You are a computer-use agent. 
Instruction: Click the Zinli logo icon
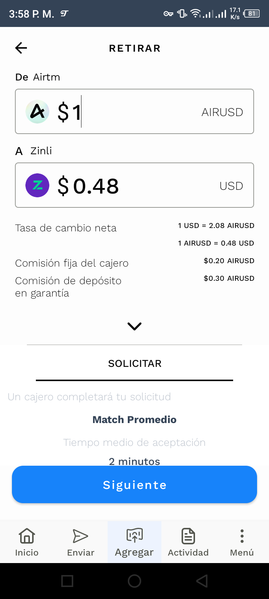pyautogui.click(x=37, y=185)
